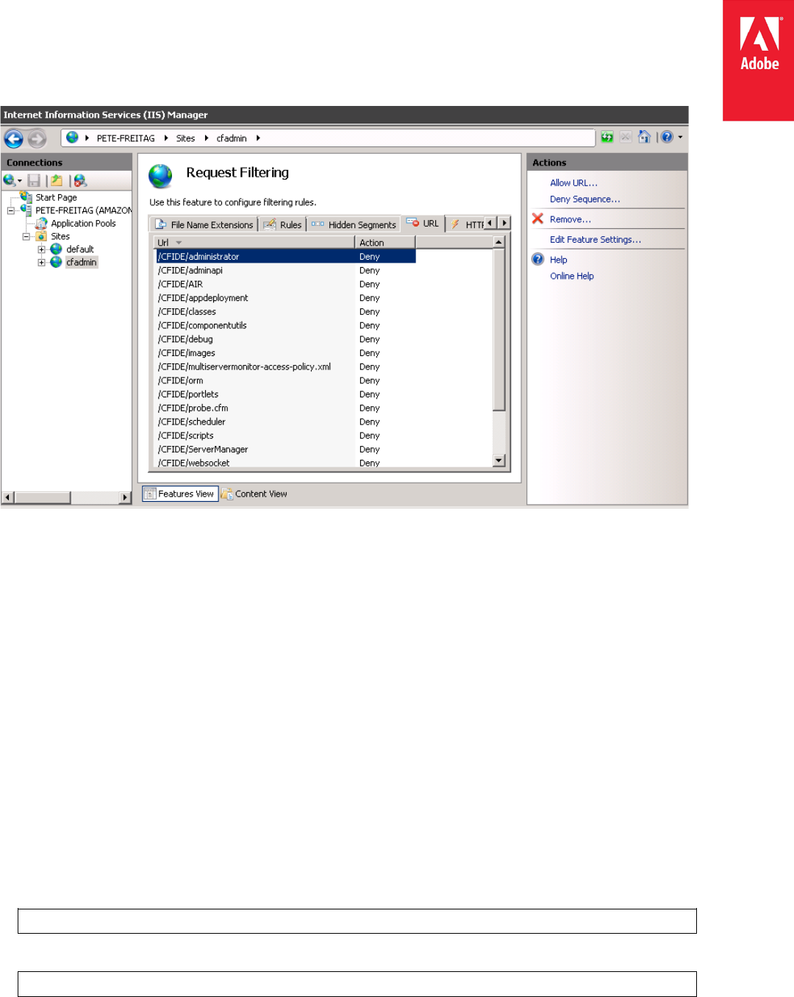
Task: Open dropdown arrow next to toolbar Help icon
Action: 680,138
